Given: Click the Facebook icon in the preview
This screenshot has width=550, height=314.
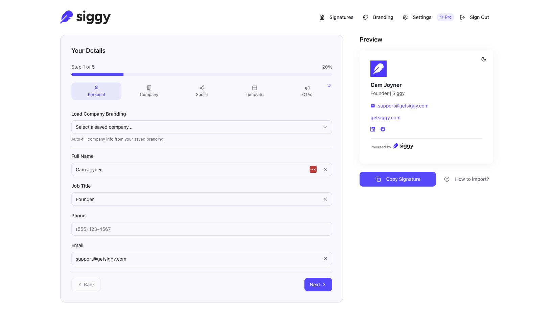Looking at the screenshot, I should (x=383, y=129).
